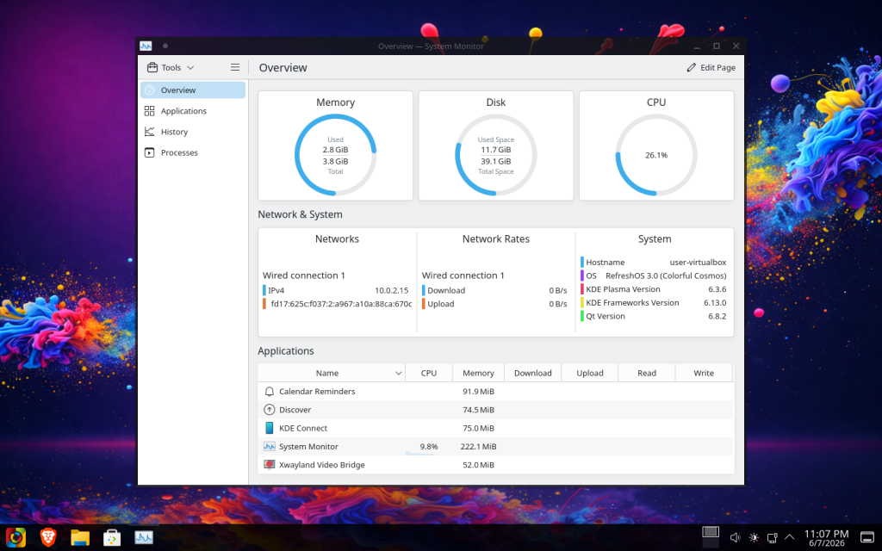The width and height of the screenshot is (882, 551).
Task: Click the Download blue color indicator
Action: tap(424, 290)
